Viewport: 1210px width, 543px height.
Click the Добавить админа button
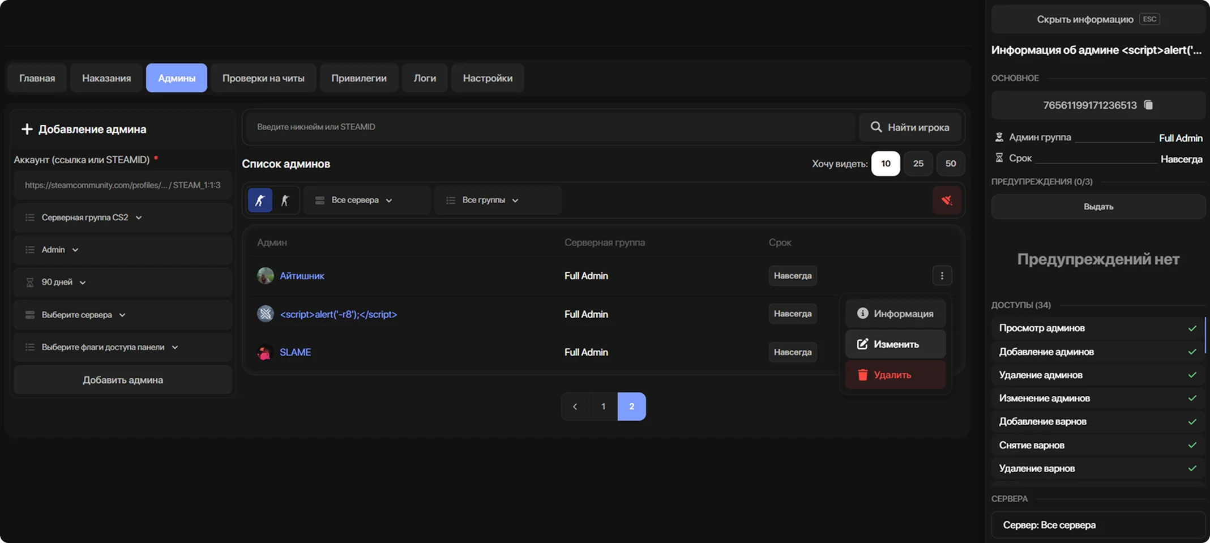[123, 380]
